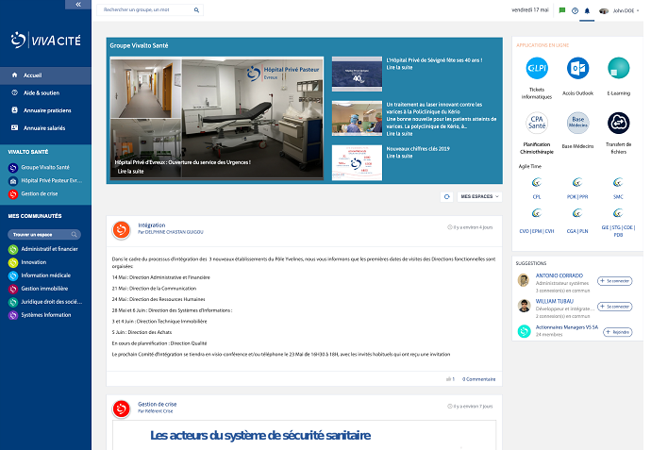Open the 0 Commentaire link on Intégration post
Screen dimensions: 651x450
click(x=478, y=378)
